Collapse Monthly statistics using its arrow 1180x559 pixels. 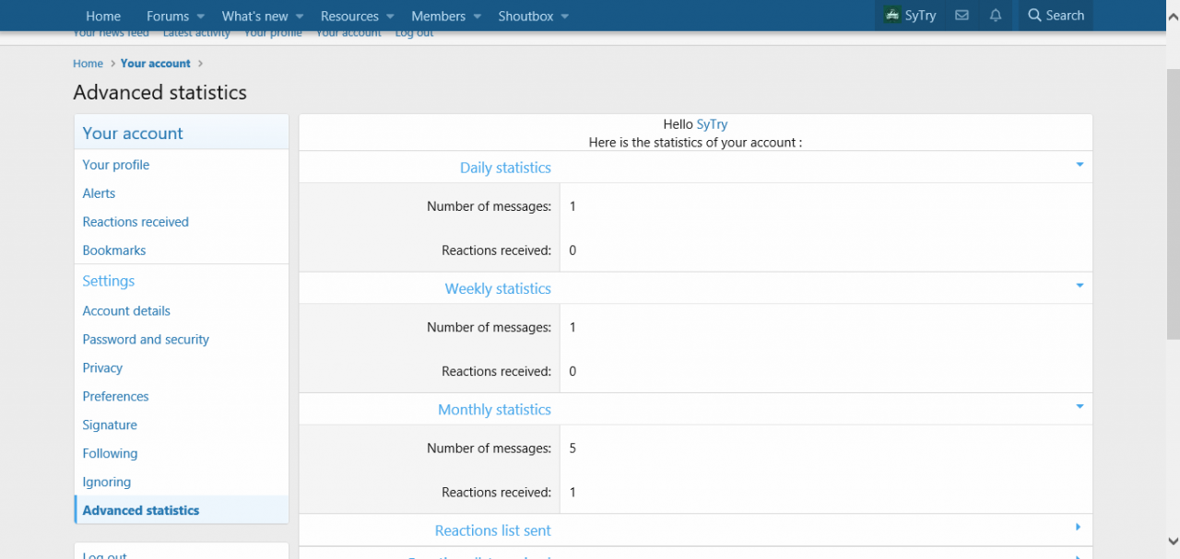1079,406
